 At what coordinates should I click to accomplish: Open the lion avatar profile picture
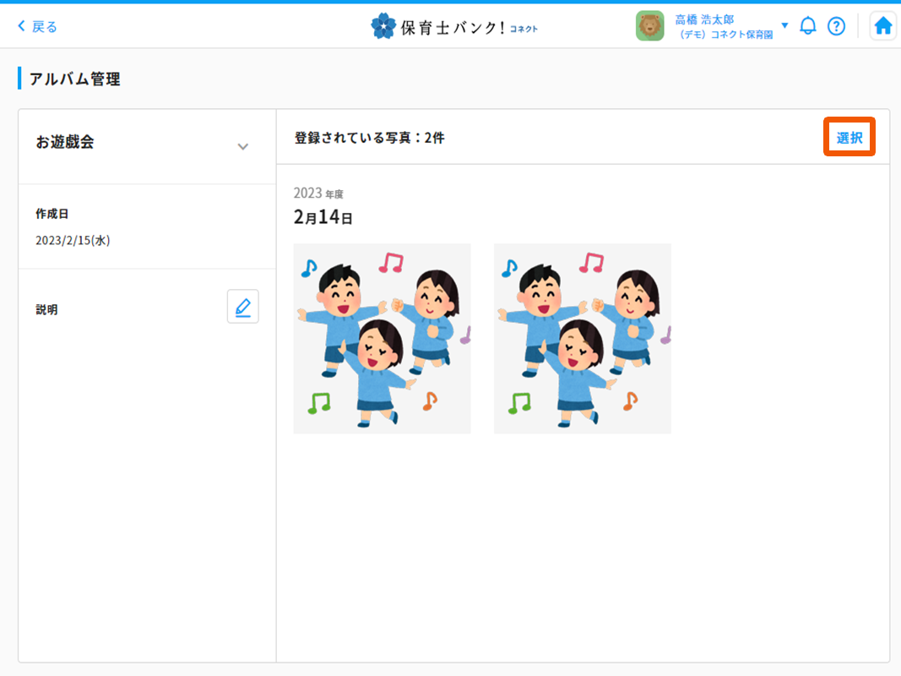(650, 25)
